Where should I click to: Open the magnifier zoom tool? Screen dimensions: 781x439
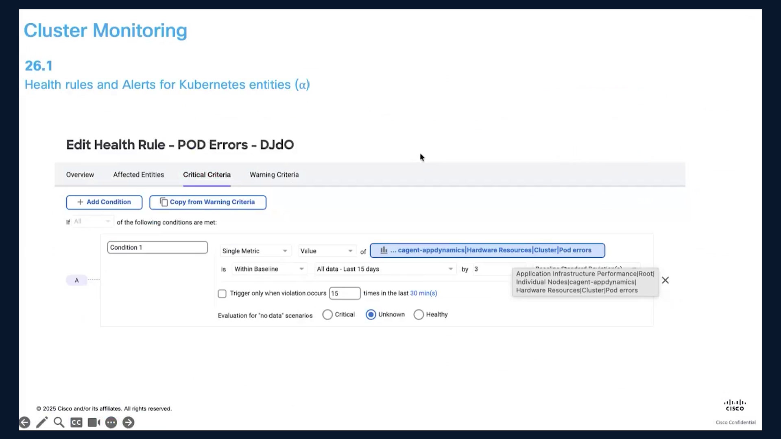[x=59, y=423]
